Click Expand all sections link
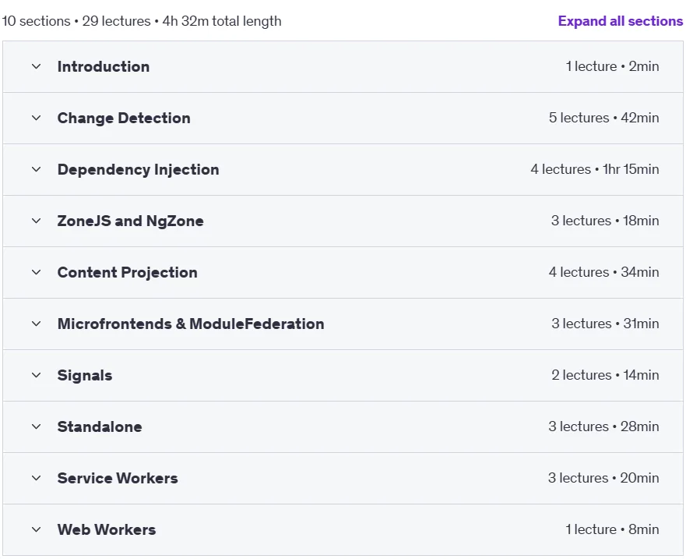 click(621, 21)
